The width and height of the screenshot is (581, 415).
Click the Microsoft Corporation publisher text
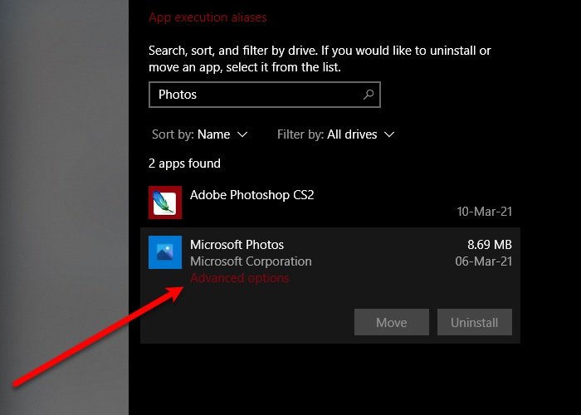(x=251, y=261)
